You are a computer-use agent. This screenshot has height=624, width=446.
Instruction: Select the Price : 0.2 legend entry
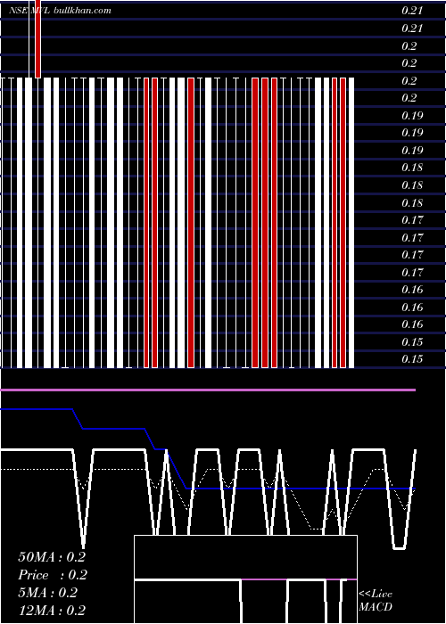pos(53,575)
